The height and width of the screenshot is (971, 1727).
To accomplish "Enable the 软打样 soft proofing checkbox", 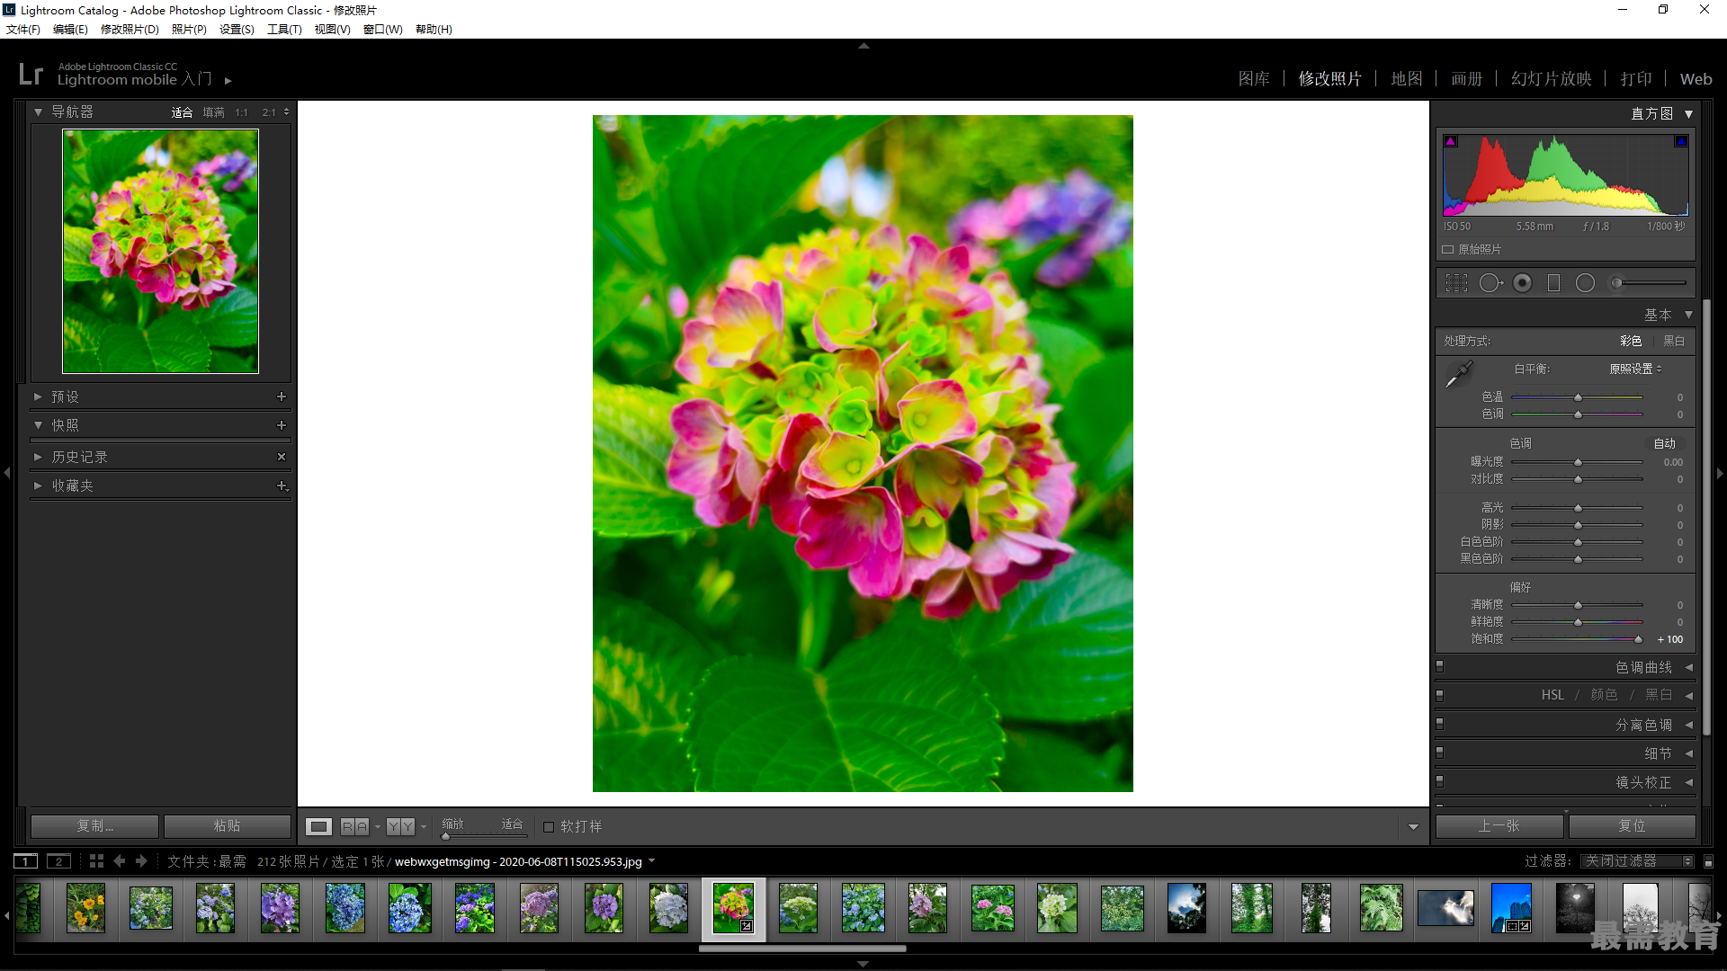I will (x=549, y=827).
